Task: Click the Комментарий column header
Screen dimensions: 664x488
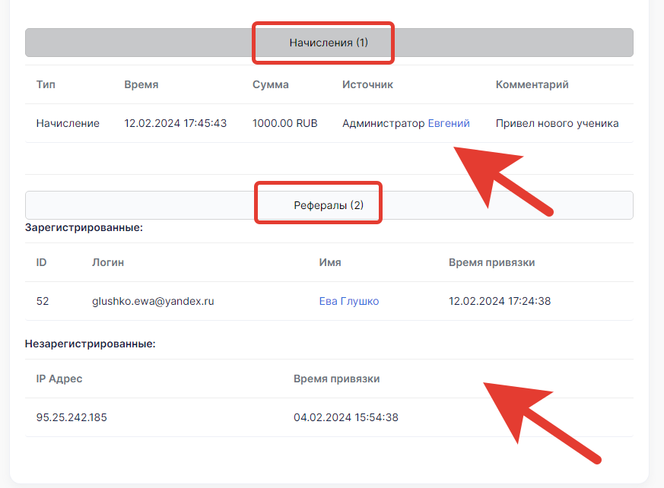Action: click(x=532, y=84)
